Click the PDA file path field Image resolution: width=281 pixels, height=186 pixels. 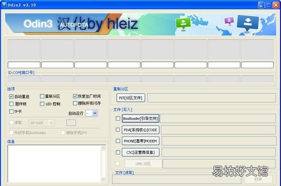218,130
